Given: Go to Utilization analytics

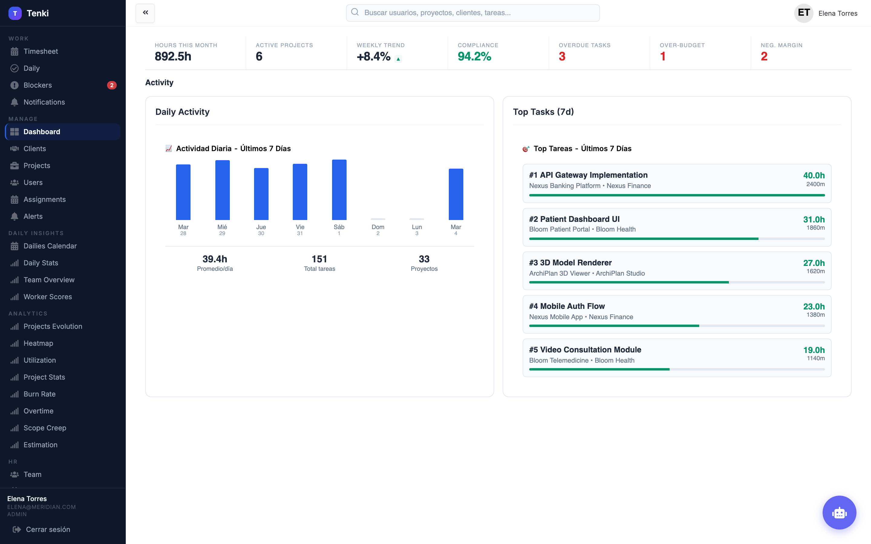Looking at the screenshot, I should pyautogui.click(x=63, y=360).
